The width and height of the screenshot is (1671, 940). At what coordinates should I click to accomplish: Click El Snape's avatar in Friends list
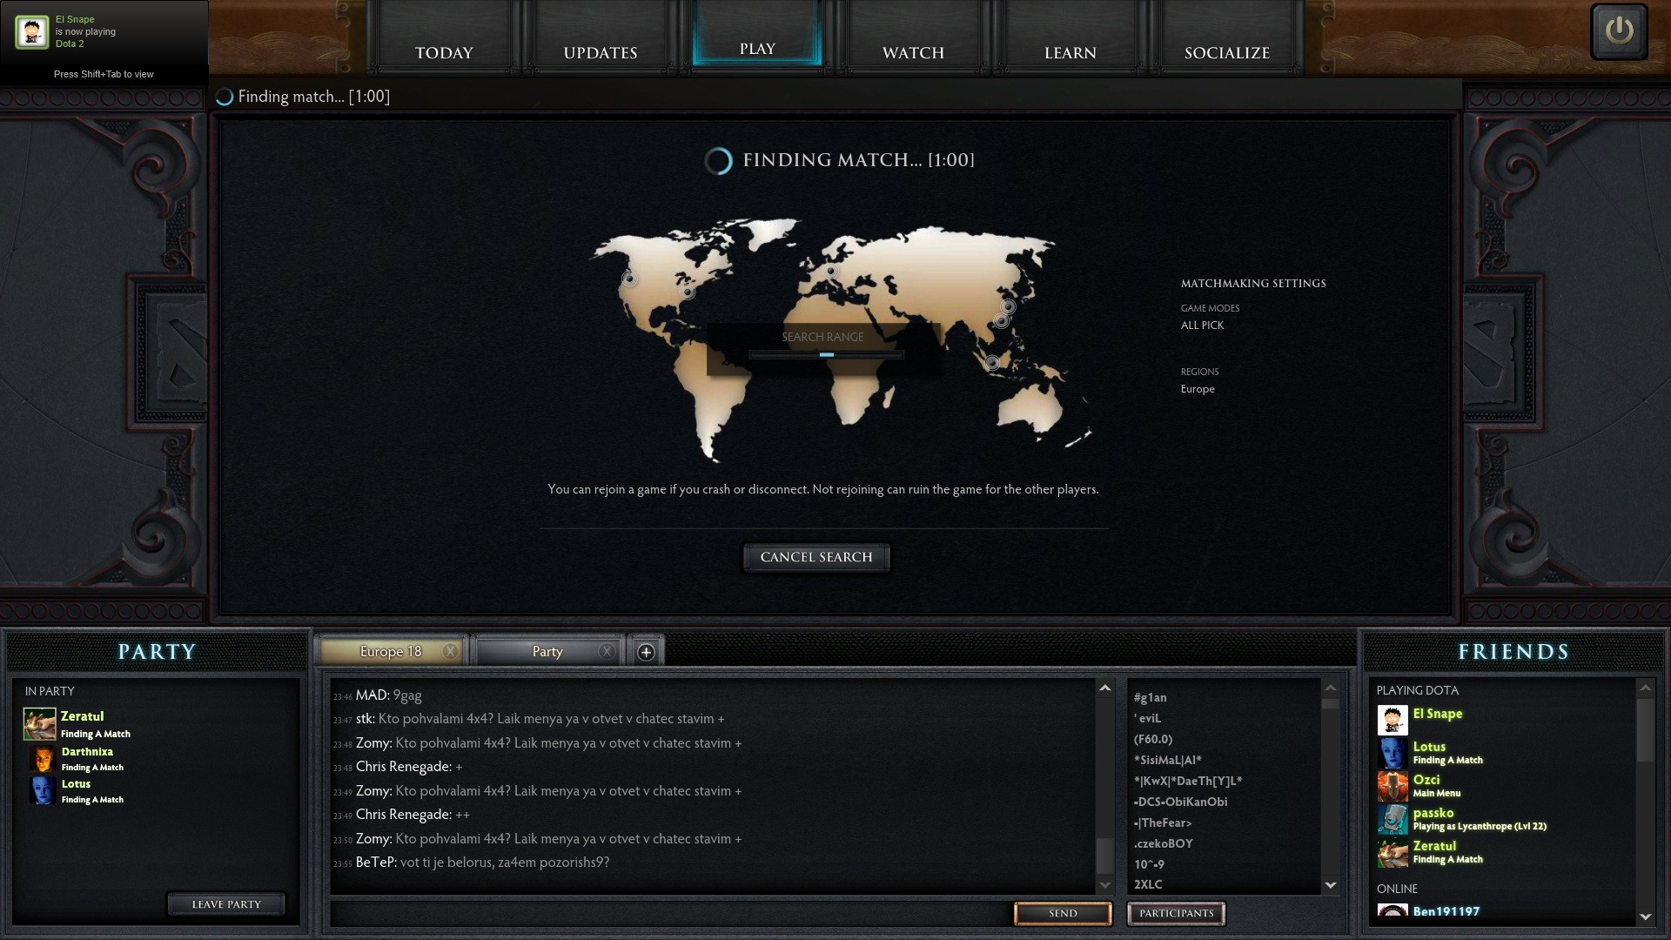pos(1392,720)
